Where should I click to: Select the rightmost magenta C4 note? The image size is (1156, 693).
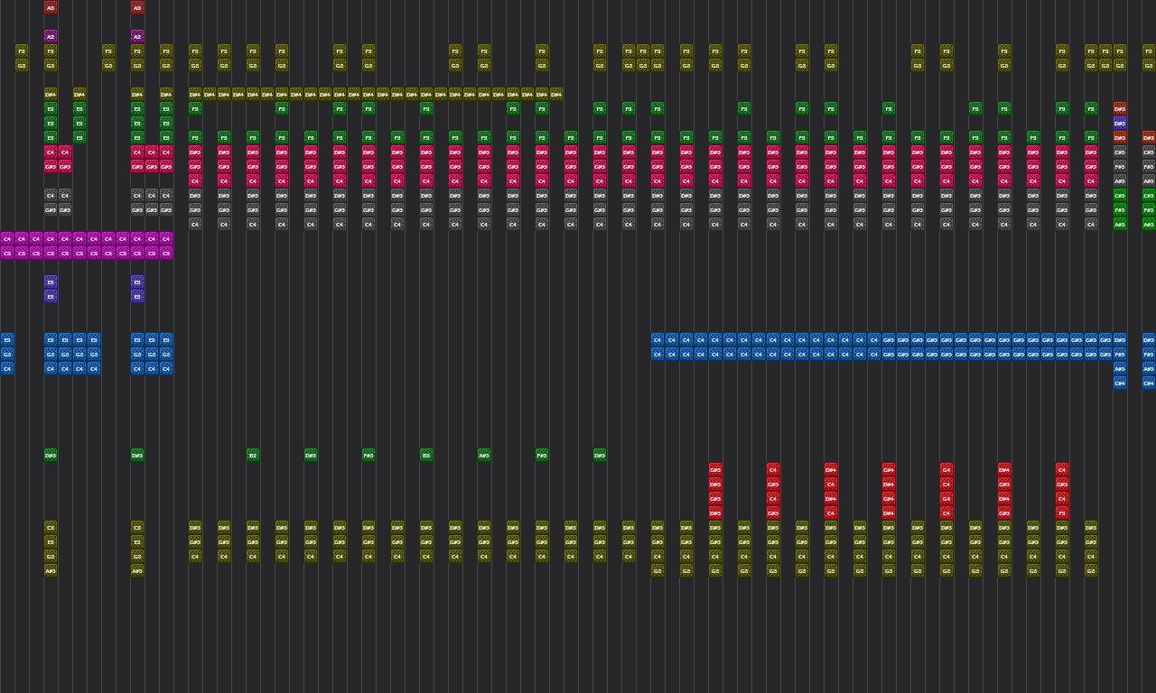(x=166, y=238)
